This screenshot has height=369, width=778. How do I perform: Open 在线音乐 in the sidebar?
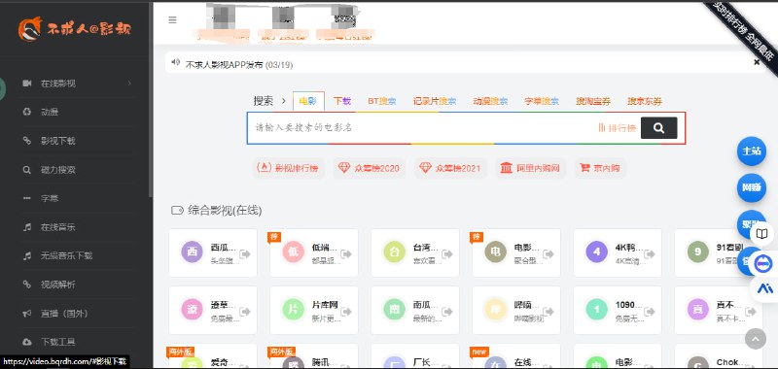[x=57, y=227]
